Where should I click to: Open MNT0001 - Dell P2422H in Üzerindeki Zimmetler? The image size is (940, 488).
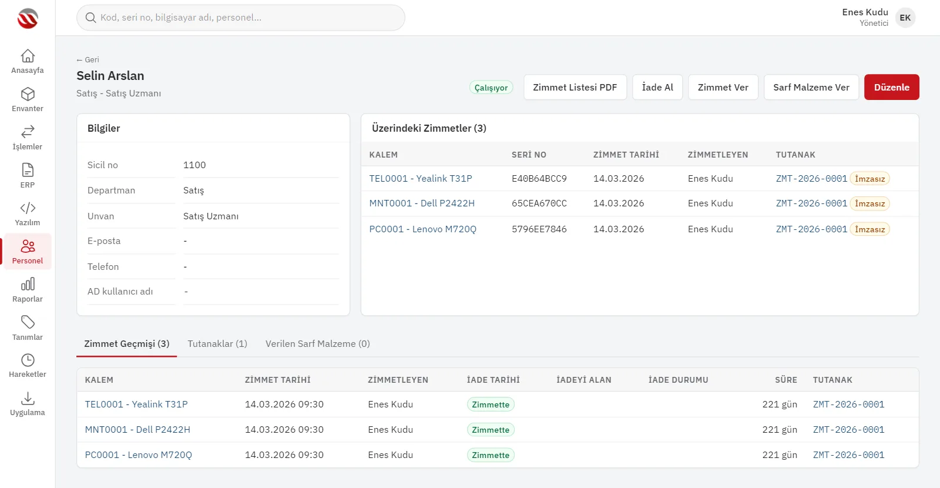[x=422, y=203]
